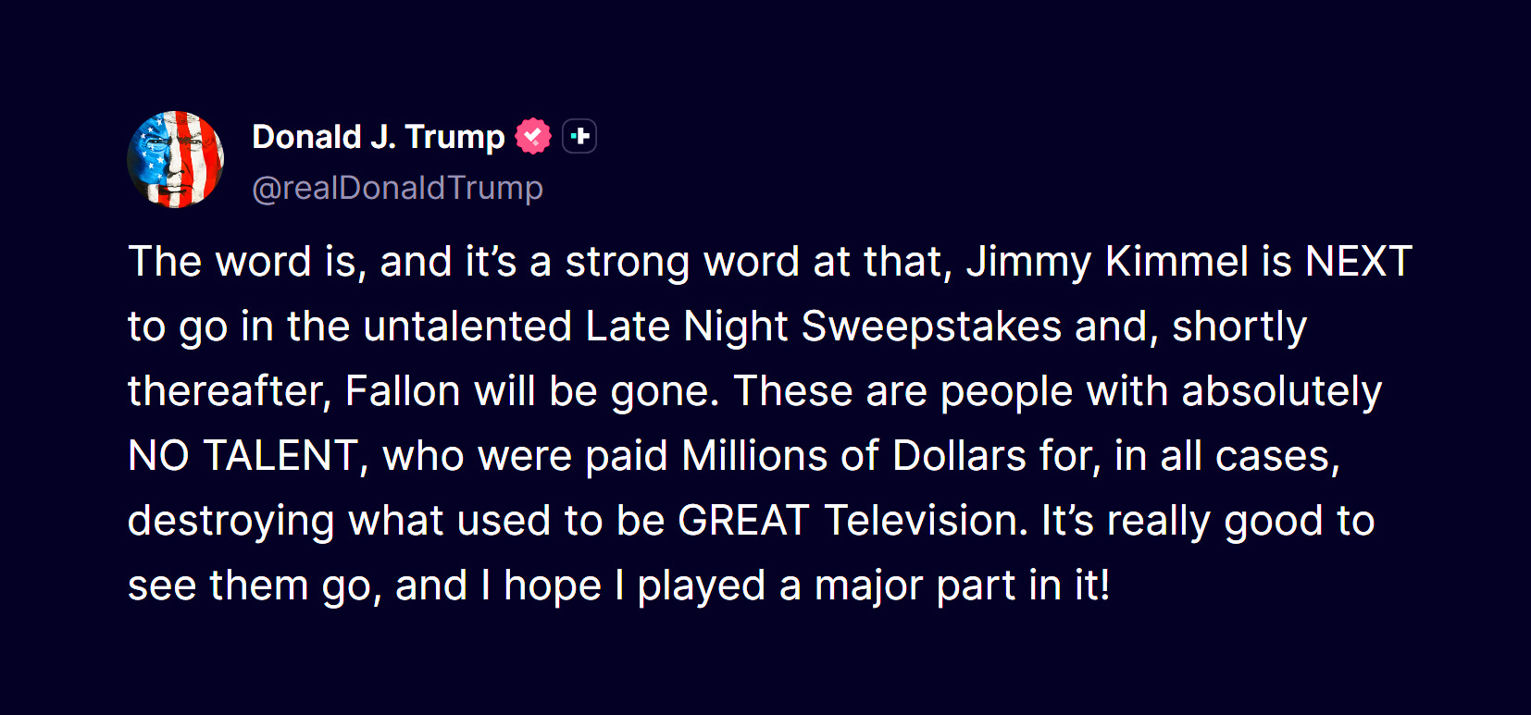Click the word "destroying" in the post
1531x715 pixels.
click(230, 523)
